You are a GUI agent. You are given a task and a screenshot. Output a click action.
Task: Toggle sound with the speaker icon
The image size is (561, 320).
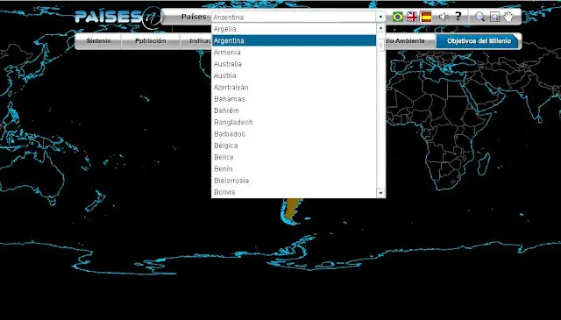[444, 17]
